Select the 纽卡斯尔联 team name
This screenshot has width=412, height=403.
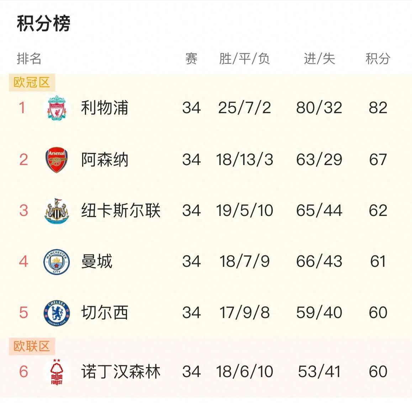coord(121,211)
